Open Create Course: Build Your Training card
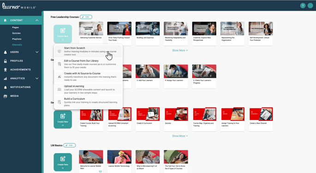The height and width of the screenshot is (173, 316). pyautogui.click(x=91, y=119)
